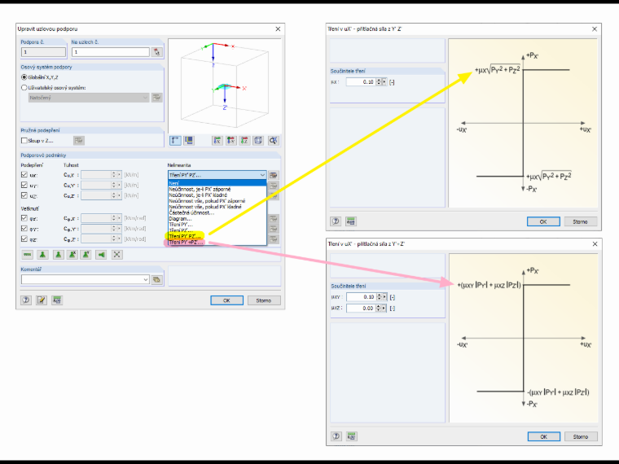The width and height of the screenshot is (619, 464).
Task: Open help in the Y'+Z' friction dialog
Action: click(x=336, y=436)
